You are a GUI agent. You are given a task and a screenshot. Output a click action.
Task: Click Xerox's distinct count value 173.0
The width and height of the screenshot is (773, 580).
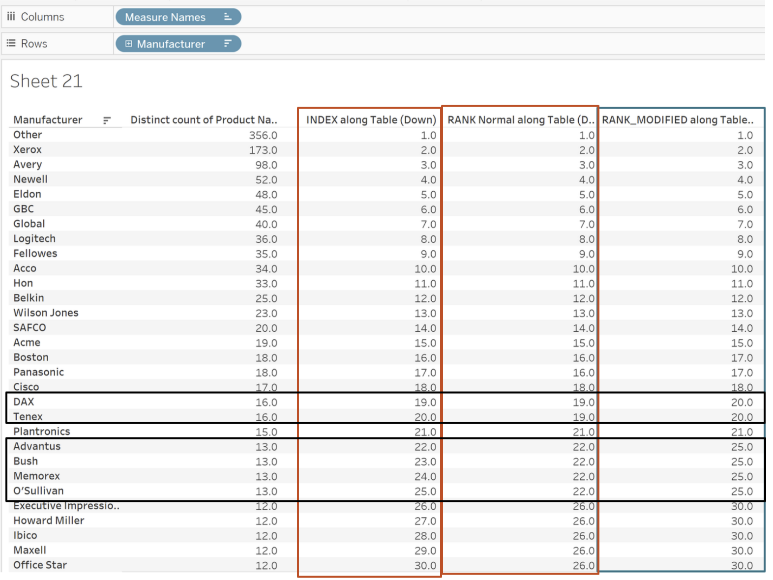(263, 150)
